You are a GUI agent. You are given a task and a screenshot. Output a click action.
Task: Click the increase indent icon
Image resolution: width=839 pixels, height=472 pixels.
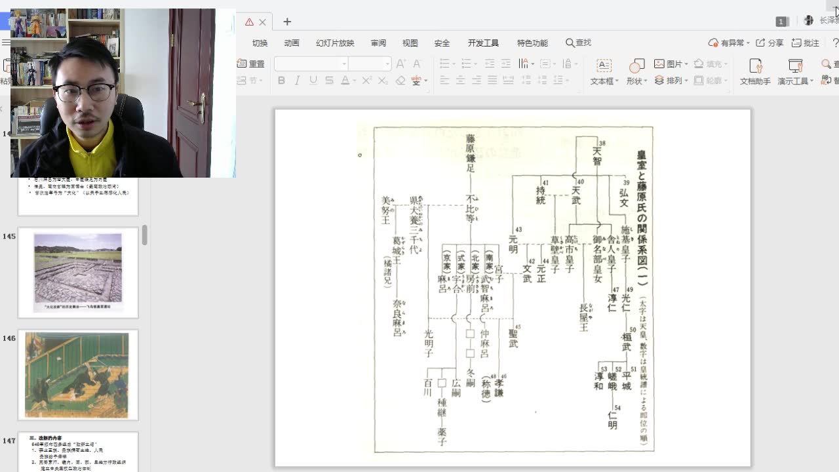click(506, 64)
